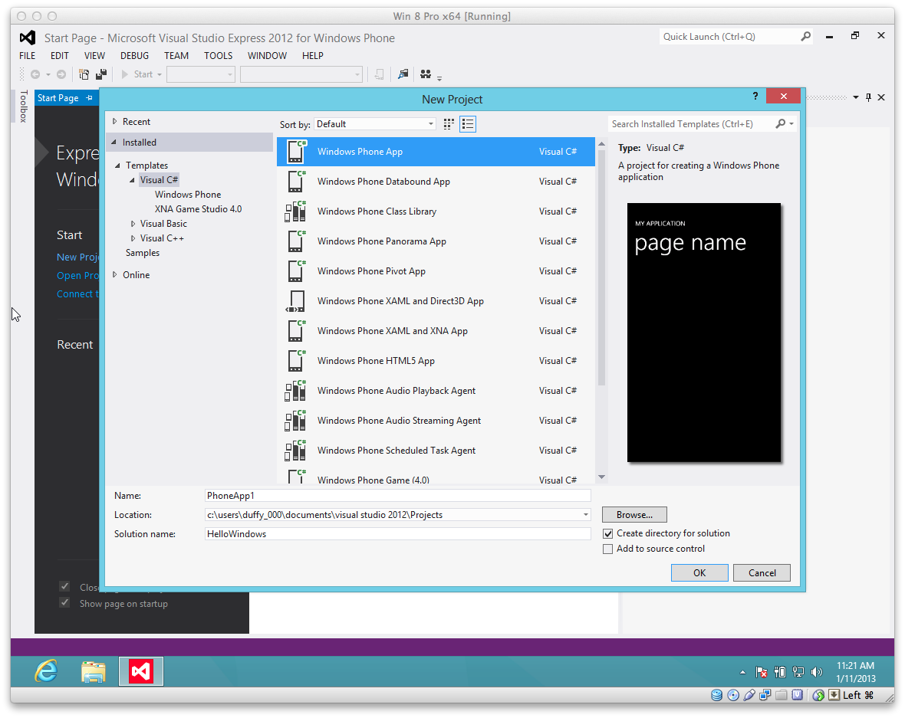This screenshot has width=905, height=718.
Task: Click the Scheduled Task Agent icon
Action: [296, 451]
